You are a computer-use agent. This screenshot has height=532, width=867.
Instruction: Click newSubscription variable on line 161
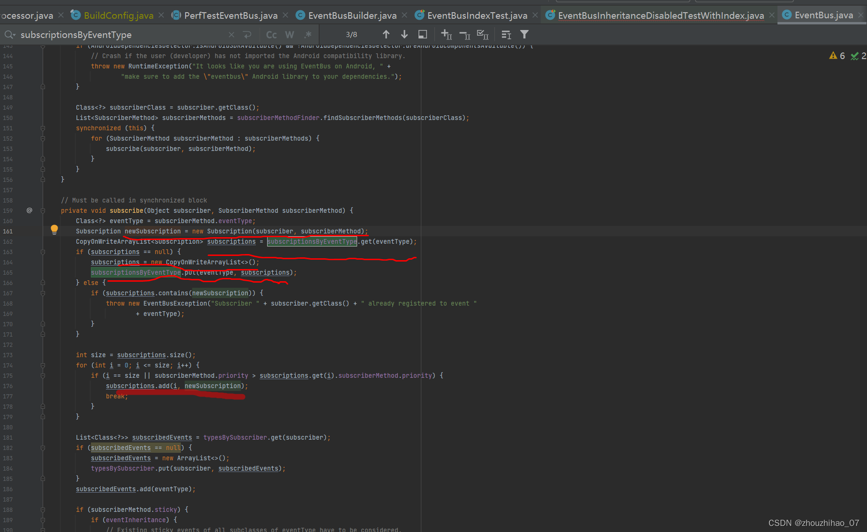[153, 231]
